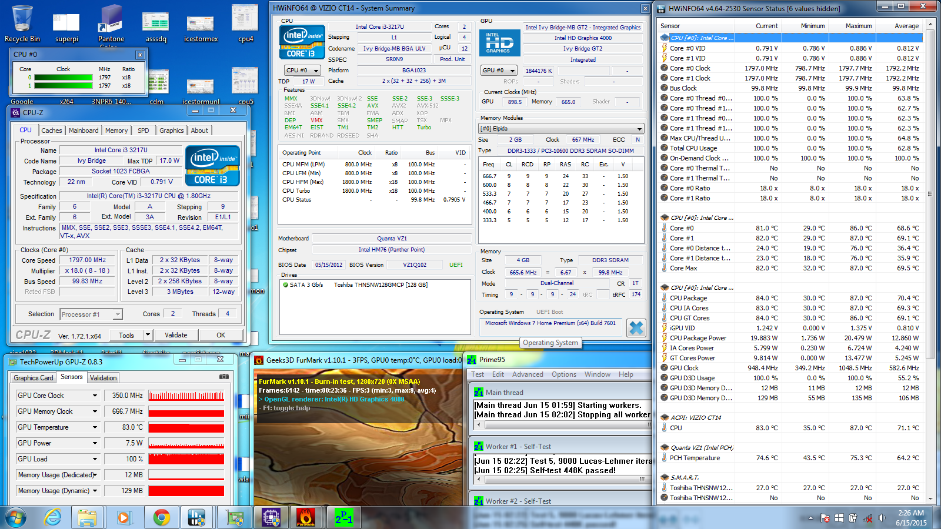Viewport: 941px width, 529px height.
Task: Switch to GPU-Z taskbar icon
Action: (235, 517)
